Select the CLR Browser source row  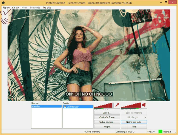(x=78, y=107)
